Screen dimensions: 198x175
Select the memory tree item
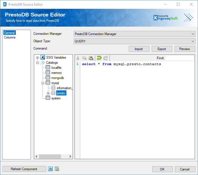click(56, 73)
